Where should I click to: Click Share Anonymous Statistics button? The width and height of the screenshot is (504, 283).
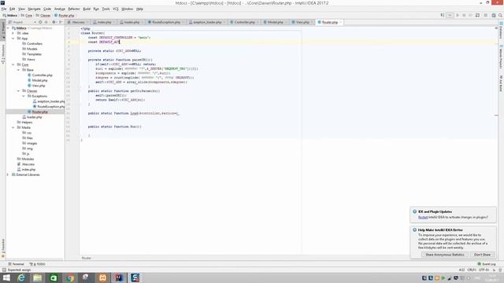tap(444, 255)
